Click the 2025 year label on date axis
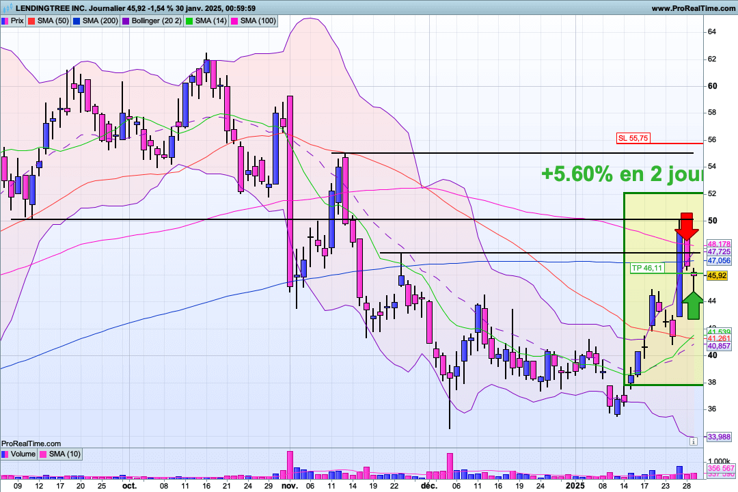This screenshot has width=738, height=492. tap(575, 486)
